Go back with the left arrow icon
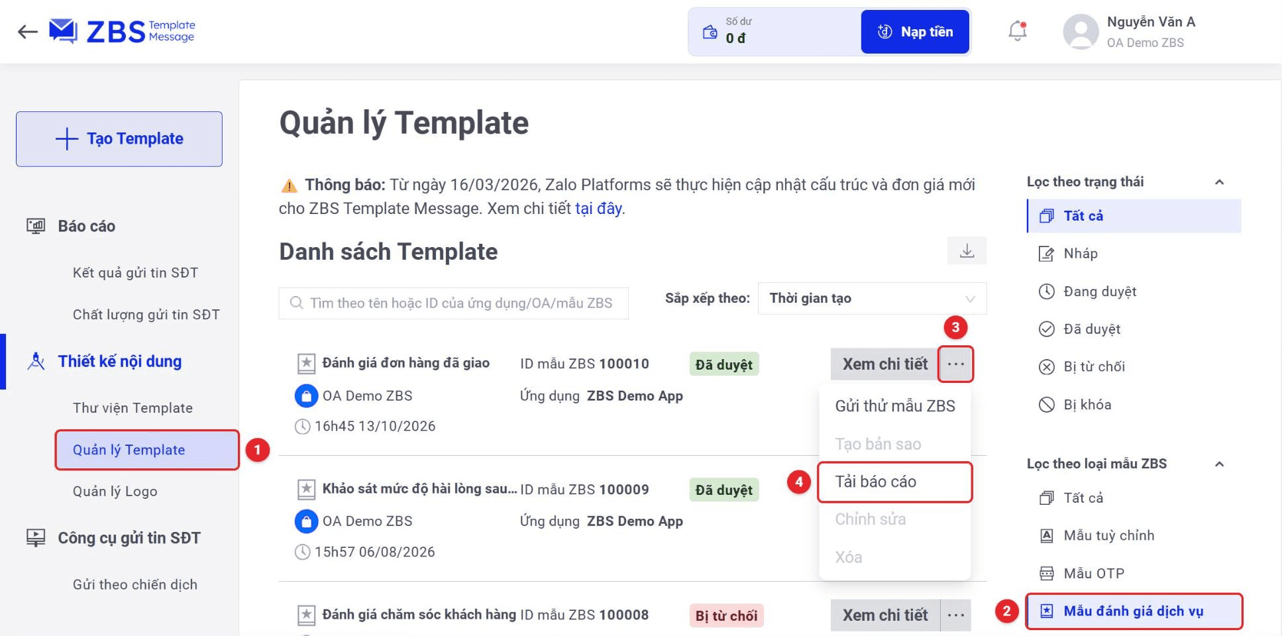This screenshot has width=1282, height=636. pyautogui.click(x=28, y=32)
